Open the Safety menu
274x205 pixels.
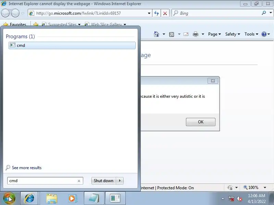[x=233, y=34]
